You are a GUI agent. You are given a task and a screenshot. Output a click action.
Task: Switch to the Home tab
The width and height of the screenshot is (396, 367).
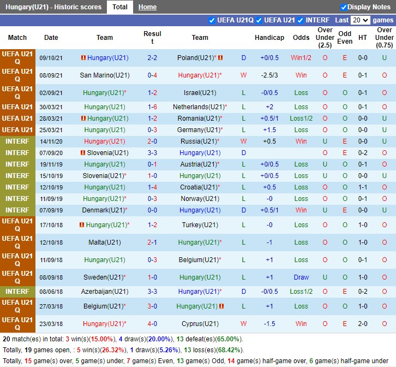(x=147, y=7)
